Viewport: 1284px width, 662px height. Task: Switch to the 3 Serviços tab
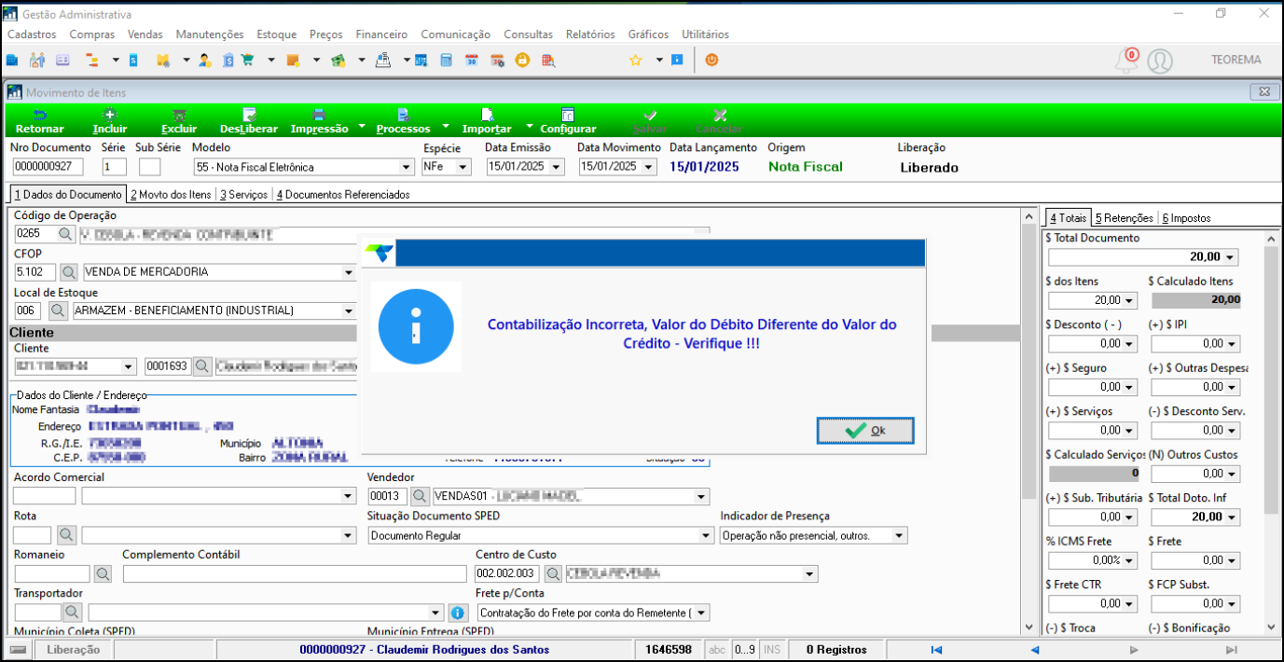tap(244, 195)
